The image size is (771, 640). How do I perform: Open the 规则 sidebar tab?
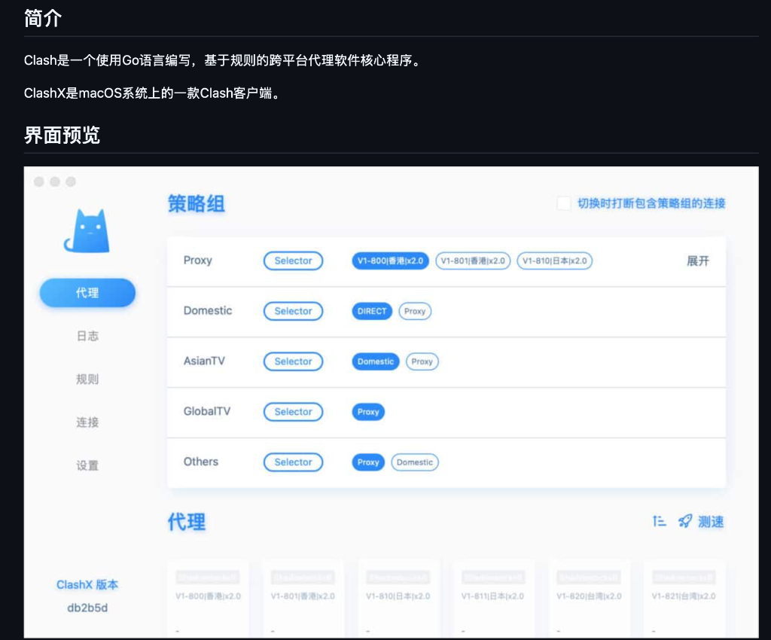click(x=87, y=379)
